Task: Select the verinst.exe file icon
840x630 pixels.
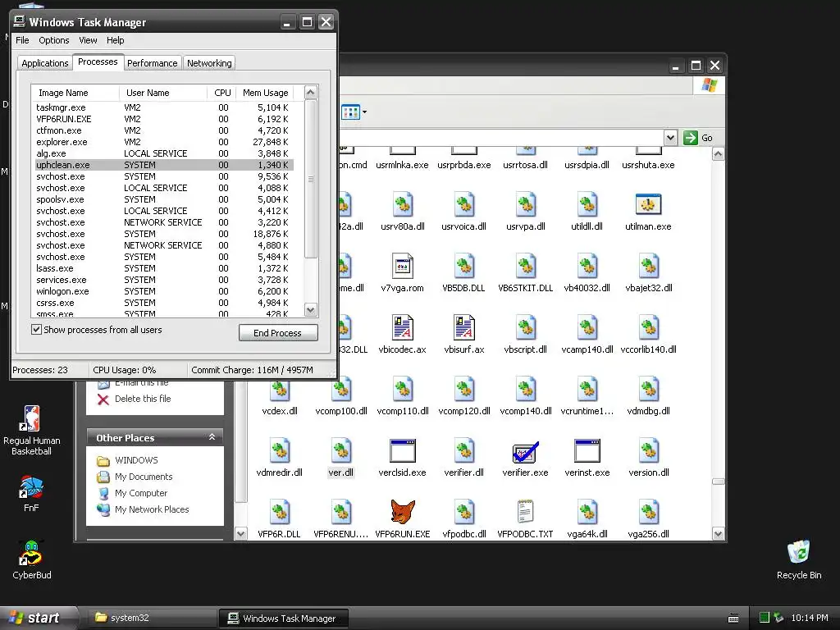Action: click(587, 451)
